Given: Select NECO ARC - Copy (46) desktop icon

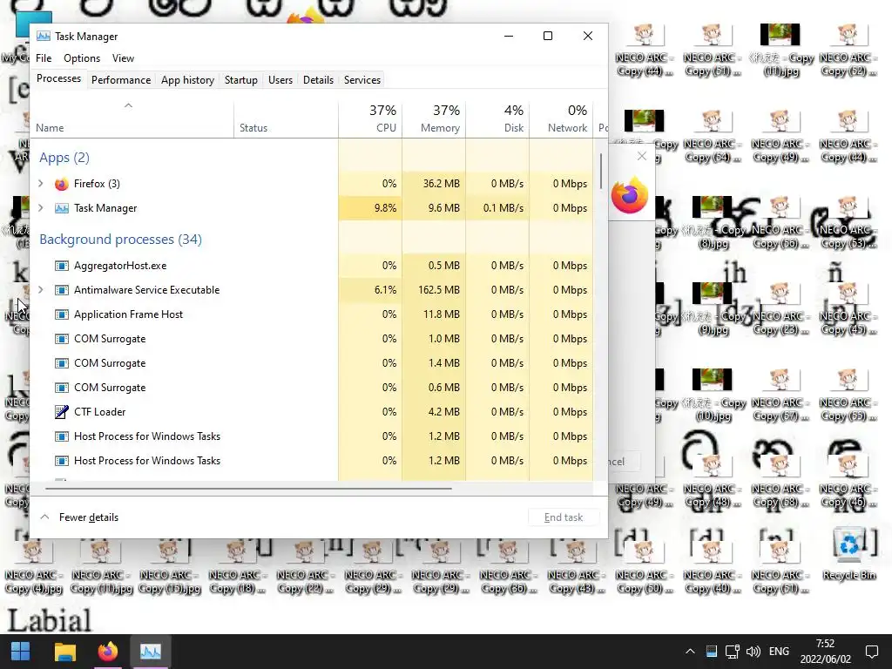Looking at the screenshot, I should [x=848, y=482].
